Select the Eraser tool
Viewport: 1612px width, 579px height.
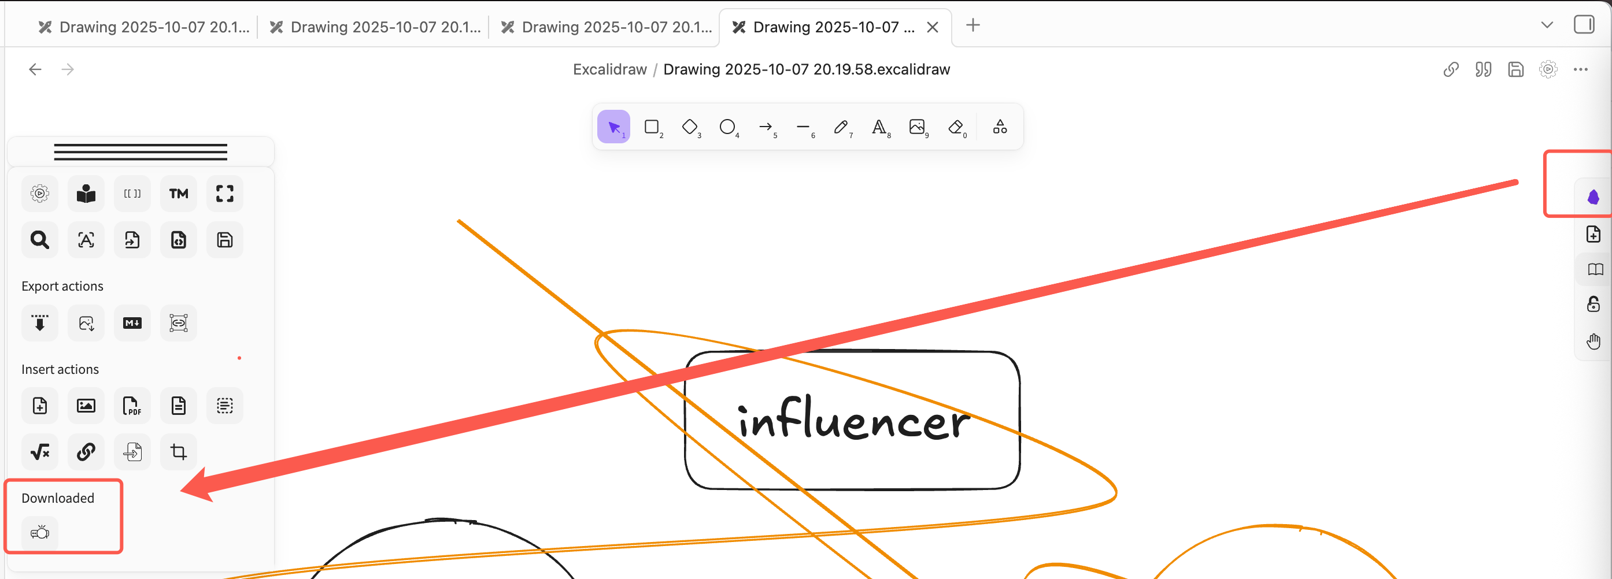[956, 127]
